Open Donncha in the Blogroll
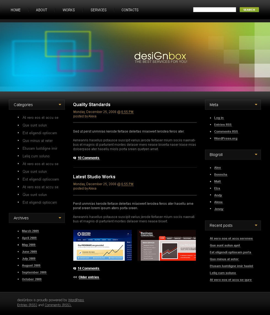Screen dimensions: 270x315 (x=221, y=174)
